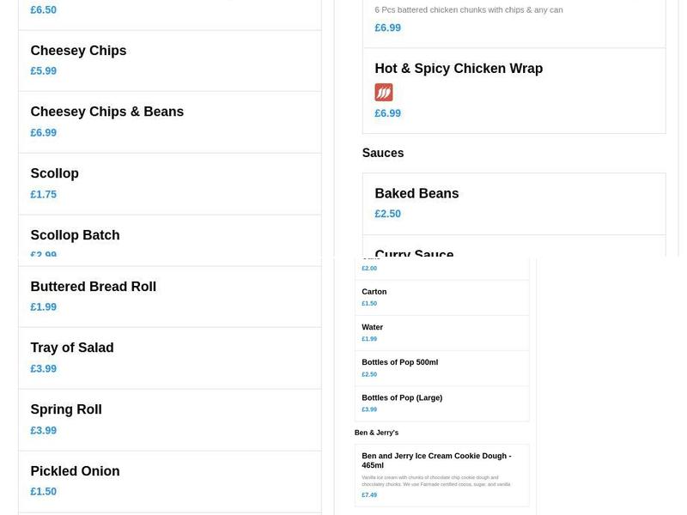Choose Cheesey Chips & Beans
This screenshot has height=515, width=687.
106,112
